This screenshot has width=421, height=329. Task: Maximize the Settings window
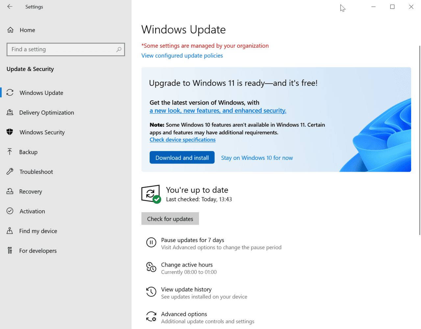click(x=392, y=7)
